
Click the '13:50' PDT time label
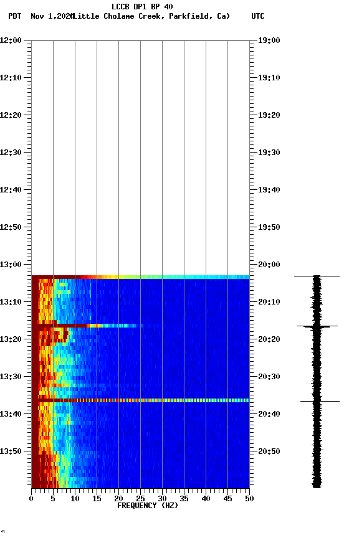pos(11,452)
